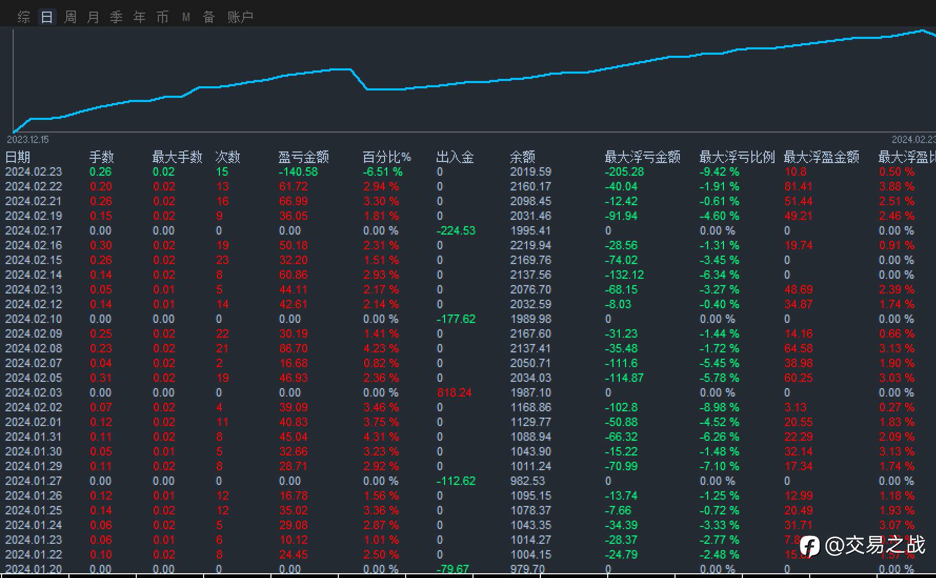The width and height of the screenshot is (936, 578).
Task: Select the 日 daily tab
Action: click(47, 17)
